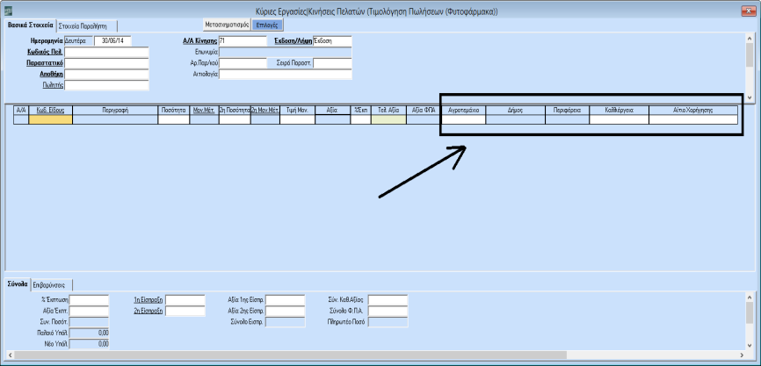Click the Τιμή Μον. cell in first row
761x366 pixels.
[x=297, y=119]
